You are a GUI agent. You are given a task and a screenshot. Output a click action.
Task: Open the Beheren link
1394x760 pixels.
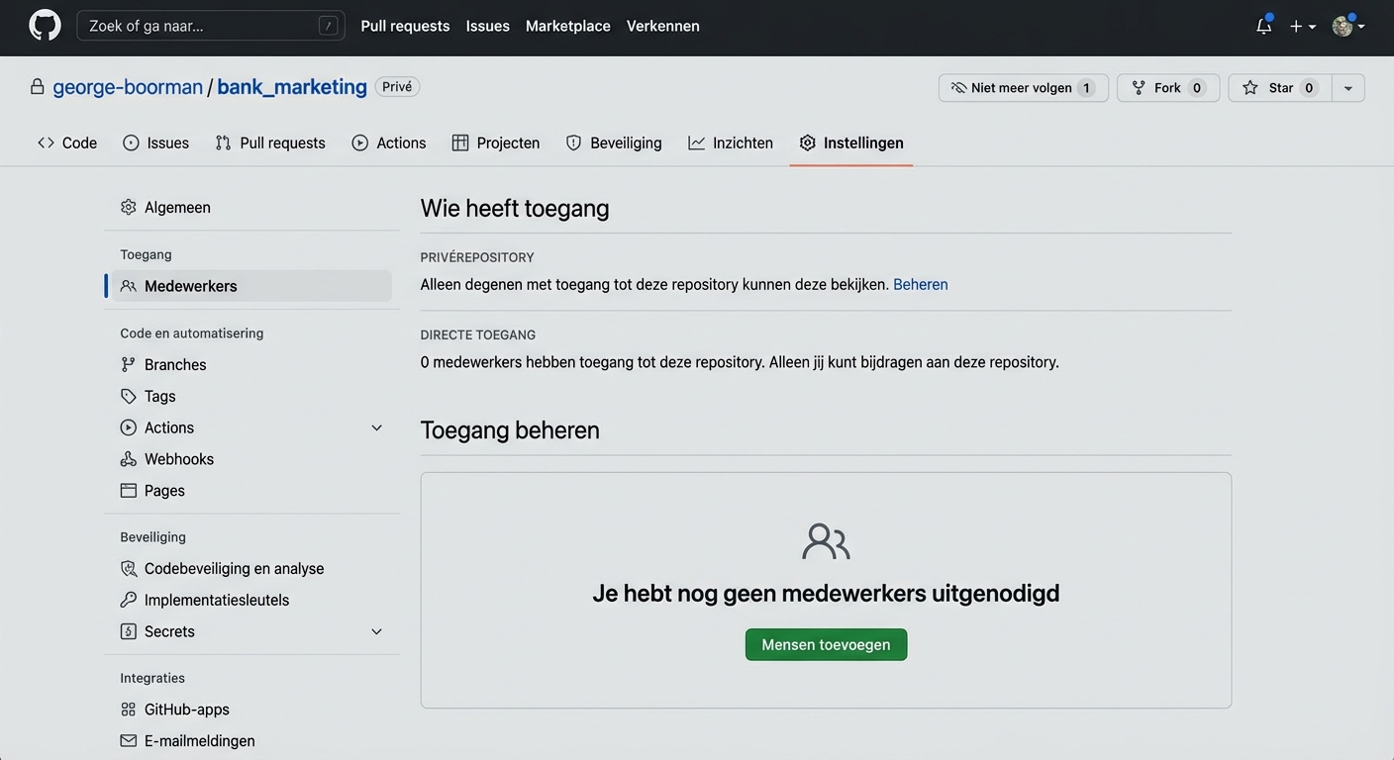tap(920, 284)
